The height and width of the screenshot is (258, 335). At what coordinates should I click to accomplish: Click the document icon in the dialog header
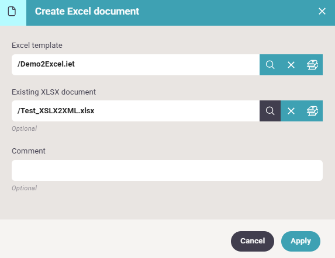tap(12, 11)
